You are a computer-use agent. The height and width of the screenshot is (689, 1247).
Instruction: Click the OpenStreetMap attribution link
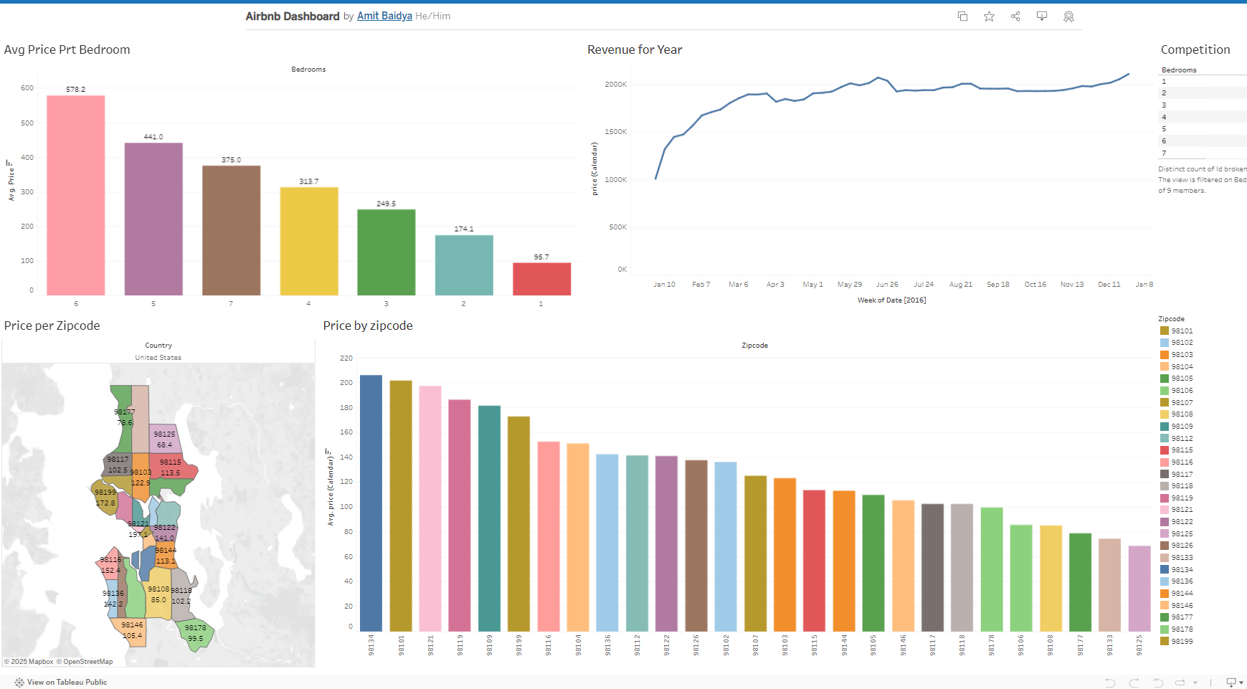click(x=85, y=662)
